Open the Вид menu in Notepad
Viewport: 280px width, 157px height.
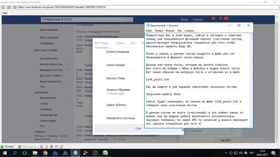point(179,31)
